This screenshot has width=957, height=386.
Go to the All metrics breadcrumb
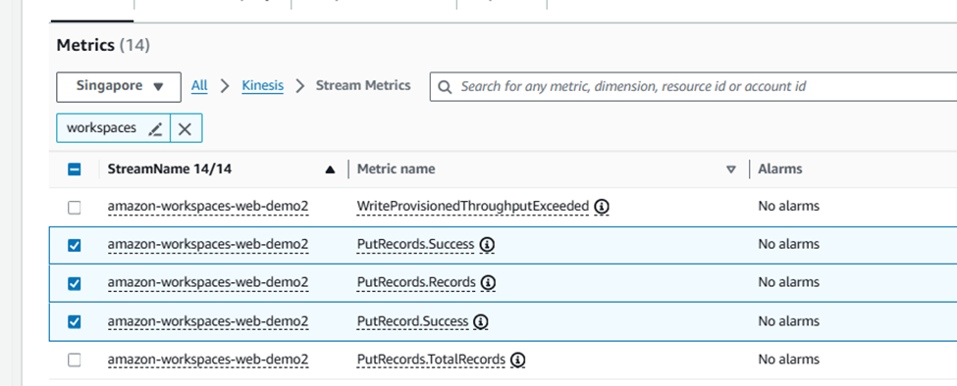199,86
